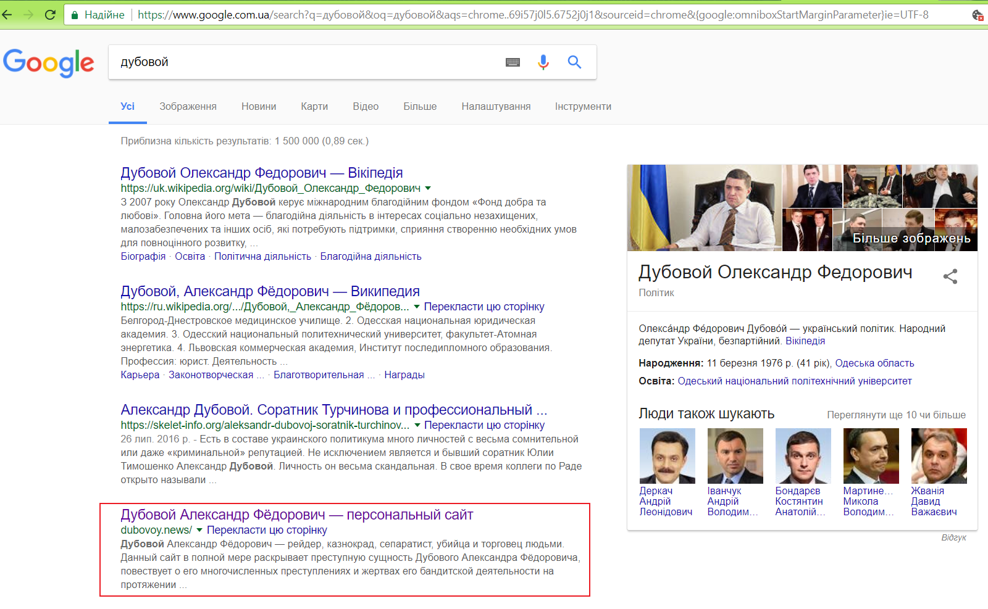The height and width of the screenshot is (609, 988).
Task: Switch to the Зображення tab
Action: pyautogui.click(x=188, y=106)
